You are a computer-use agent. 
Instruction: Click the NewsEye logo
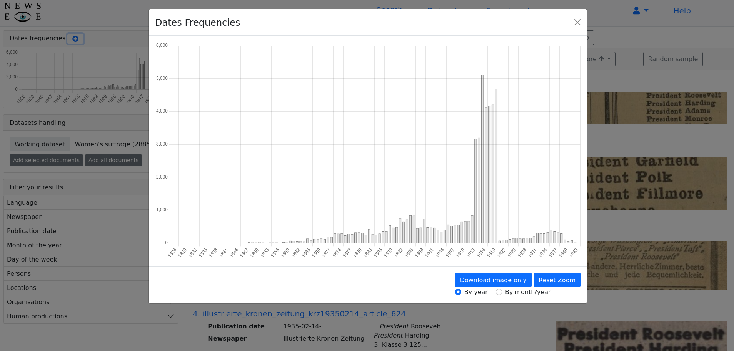click(23, 12)
